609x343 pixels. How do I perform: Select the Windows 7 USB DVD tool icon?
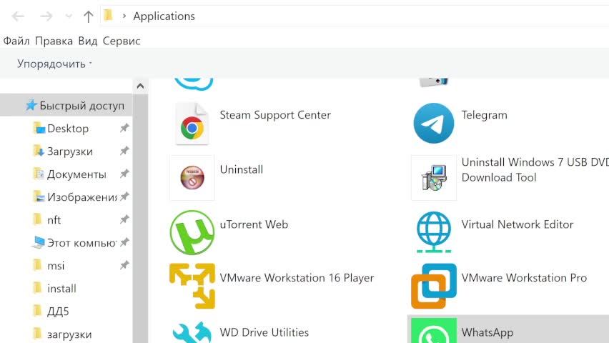pos(434,178)
